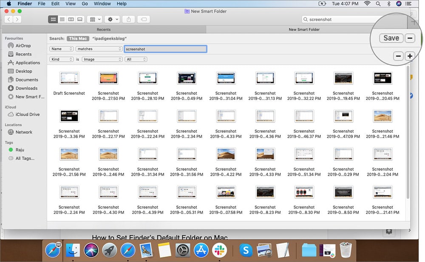Open the Kind attribute dropdown
Viewport: 425px width, 262px height.
pos(61,59)
